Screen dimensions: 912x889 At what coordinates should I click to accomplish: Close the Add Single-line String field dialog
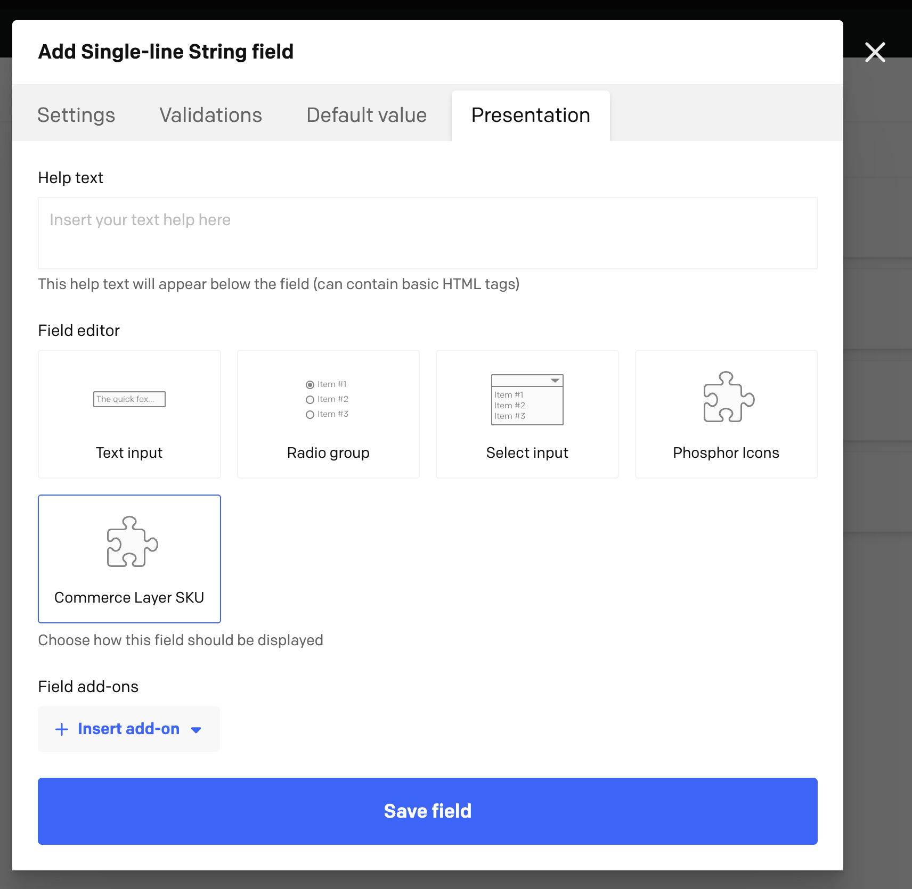point(875,52)
